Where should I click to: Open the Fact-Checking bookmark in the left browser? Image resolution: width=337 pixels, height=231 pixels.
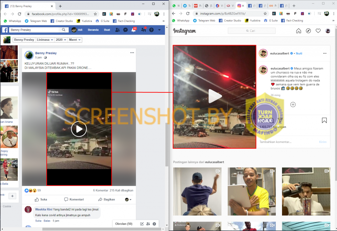tap(125, 21)
